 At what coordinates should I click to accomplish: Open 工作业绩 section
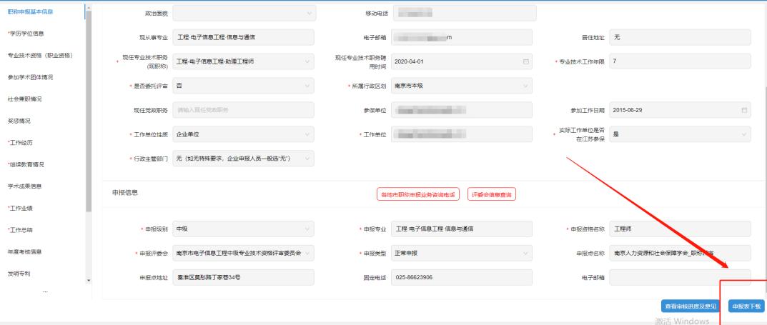point(21,208)
